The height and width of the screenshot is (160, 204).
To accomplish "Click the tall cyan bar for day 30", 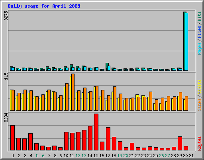I will [x=186, y=42].
